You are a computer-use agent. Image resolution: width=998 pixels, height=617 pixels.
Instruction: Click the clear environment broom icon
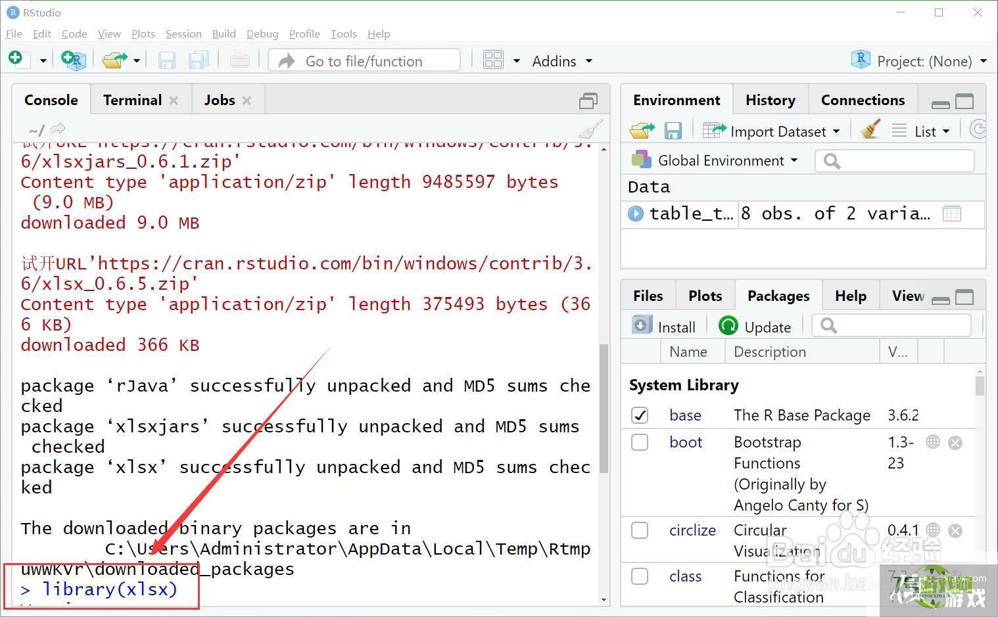coord(870,129)
